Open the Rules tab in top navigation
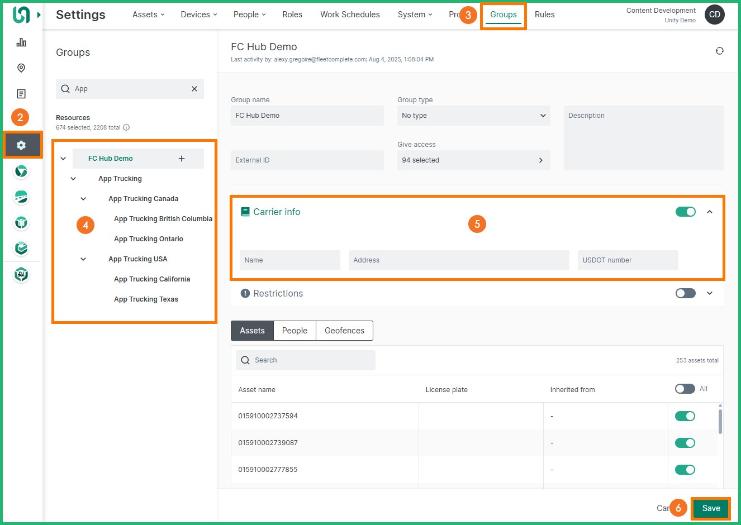 [544, 15]
